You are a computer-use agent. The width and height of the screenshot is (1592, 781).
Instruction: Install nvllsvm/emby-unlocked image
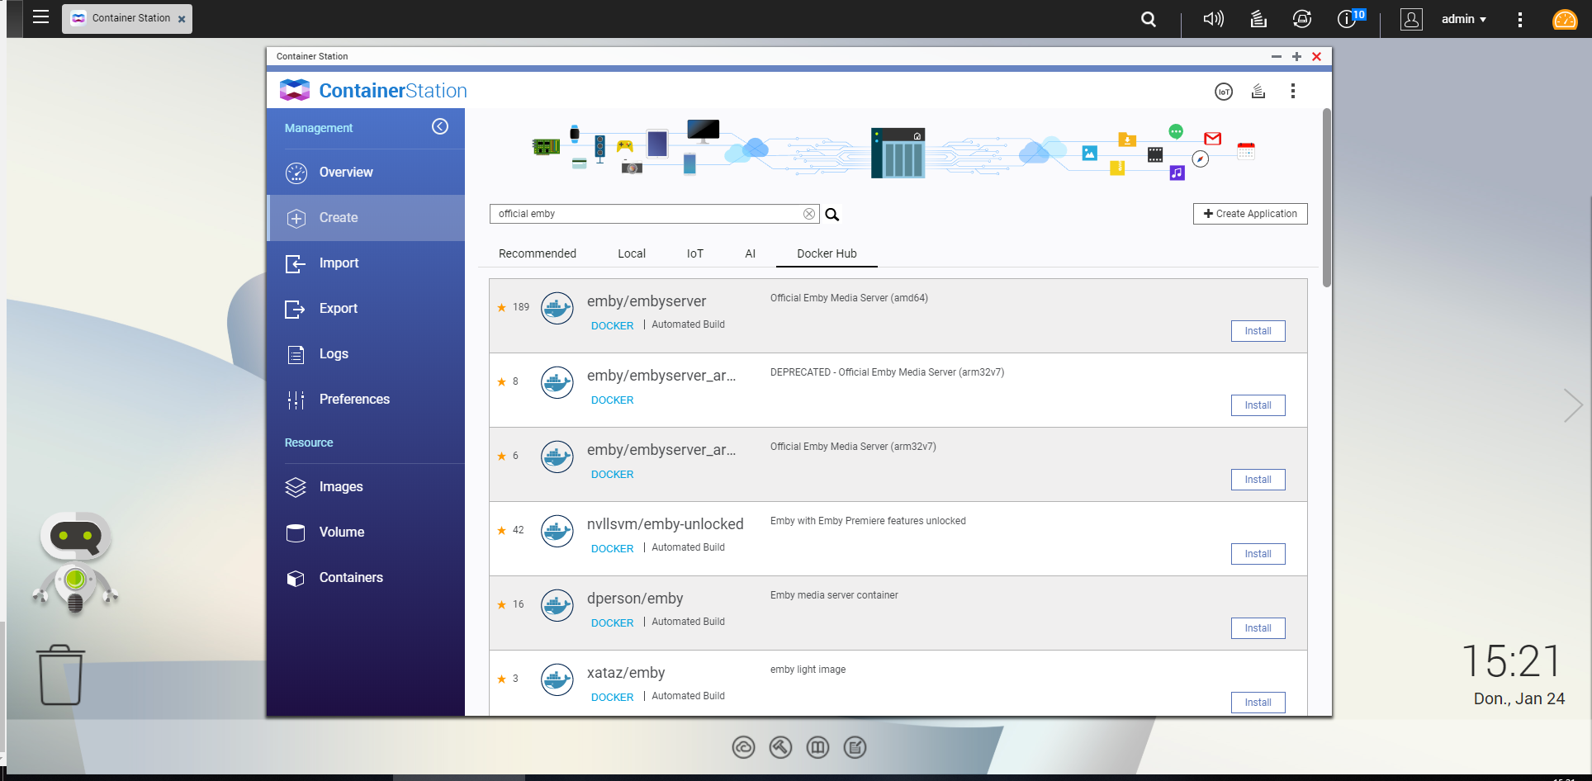tap(1258, 554)
